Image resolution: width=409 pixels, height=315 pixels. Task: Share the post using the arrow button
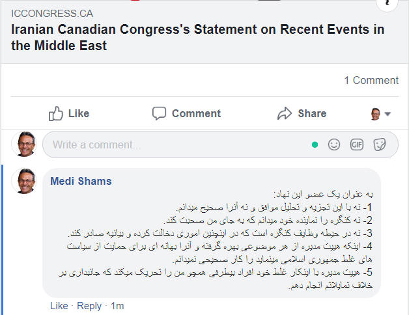click(x=302, y=114)
